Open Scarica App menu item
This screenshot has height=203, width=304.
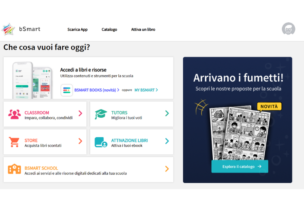click(77, 30)
